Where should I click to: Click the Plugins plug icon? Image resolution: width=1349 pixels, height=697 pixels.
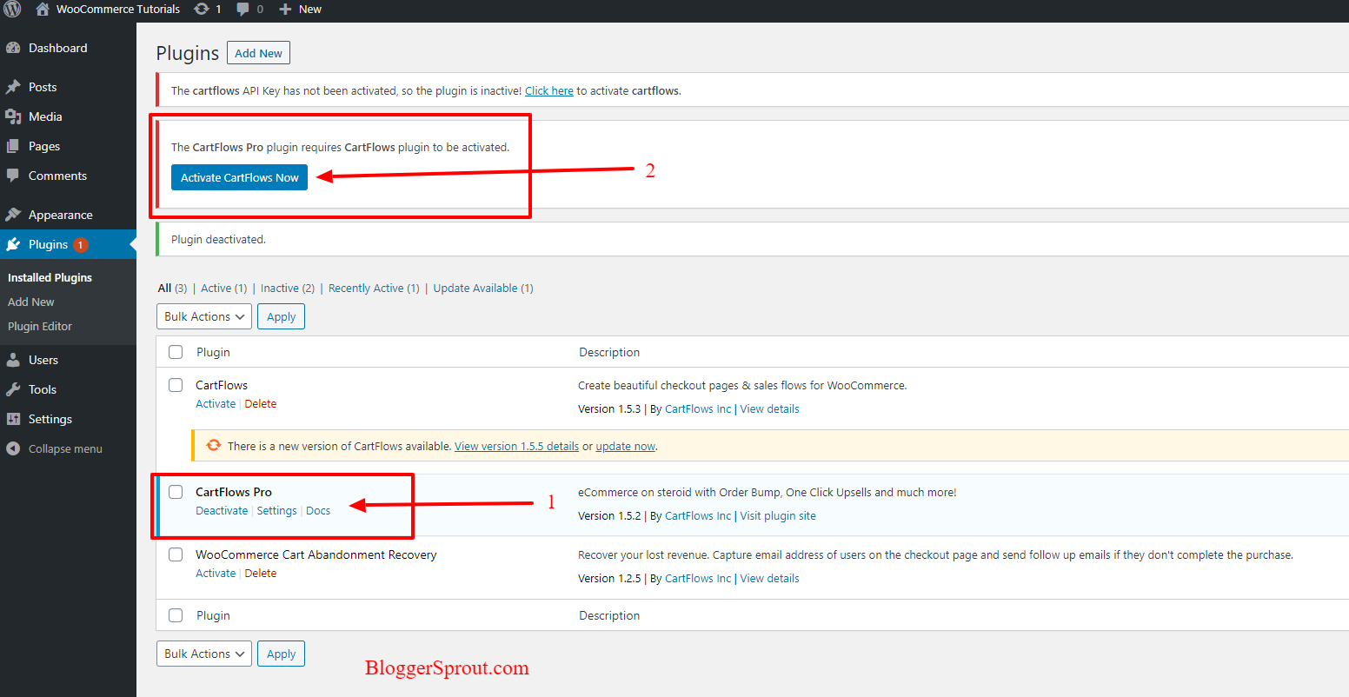click(x=13, y=244)
